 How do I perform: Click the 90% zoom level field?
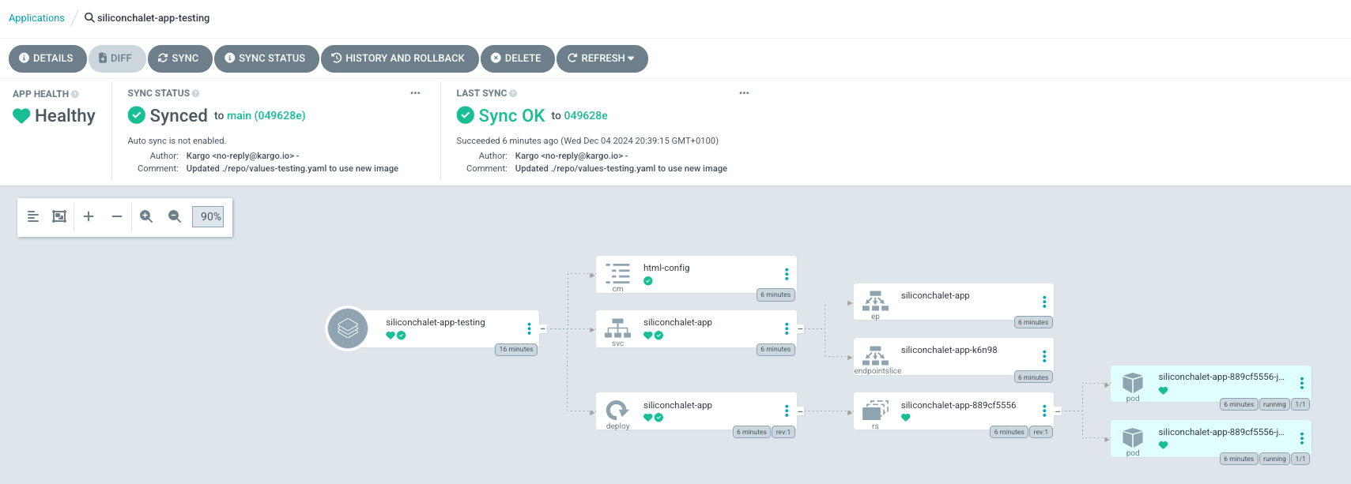209,216
